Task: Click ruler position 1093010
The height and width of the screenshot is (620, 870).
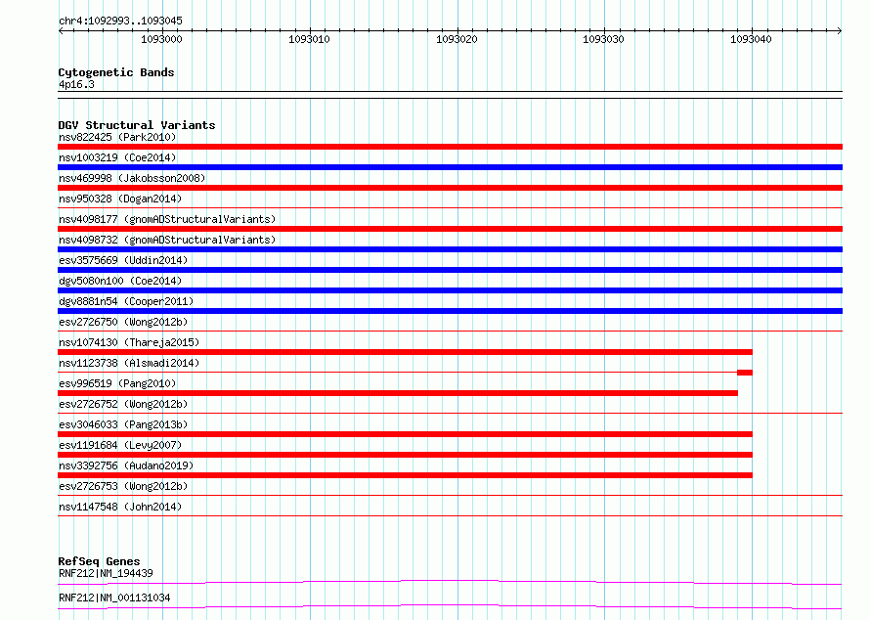Action: point(309,39)
